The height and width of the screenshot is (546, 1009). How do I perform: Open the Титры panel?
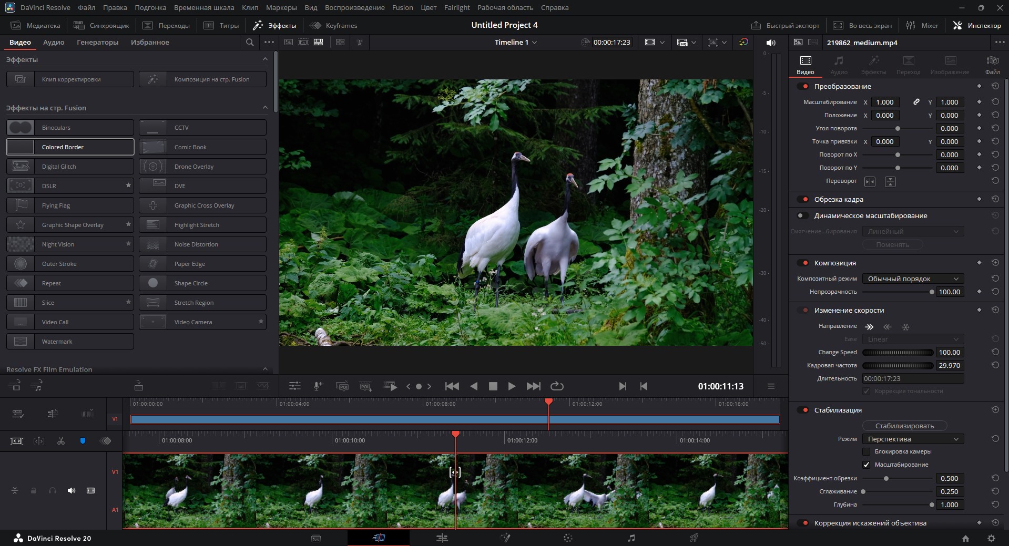click(x=221, y=25)
